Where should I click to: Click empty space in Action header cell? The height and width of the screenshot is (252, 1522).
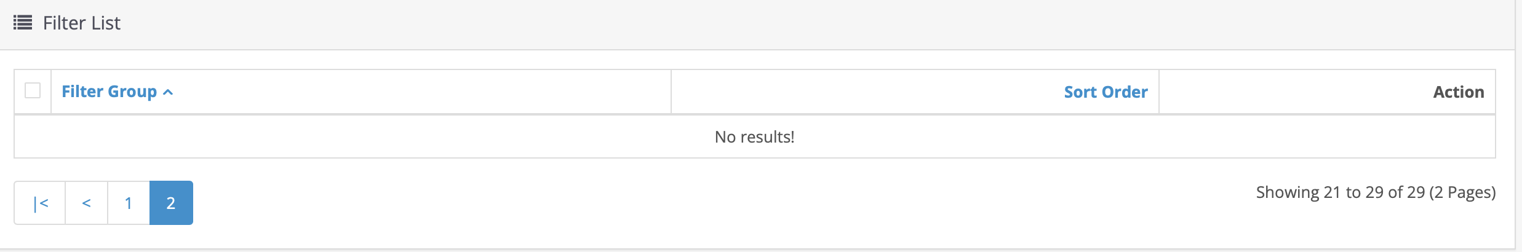coord(1292,92)
